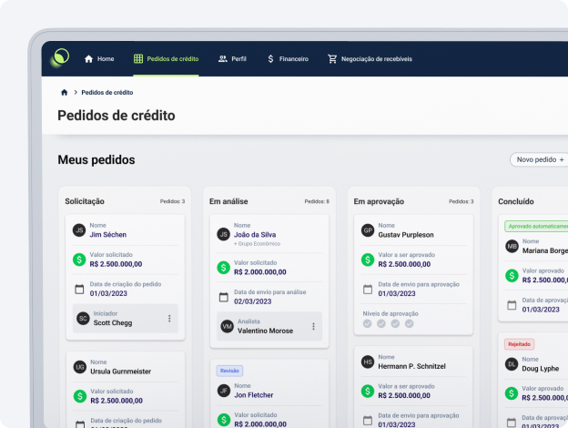Click R$ 2.000.000,00 in João da Silva card

coord(260,271)
